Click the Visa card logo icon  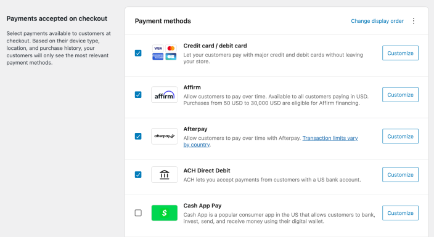pyautogui.click(x=158, y=49)
